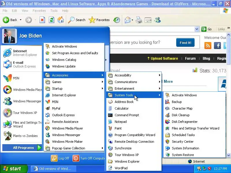The width and height of the screenshot is (231, 173).
Task: Open History via clock icon in toolbar
Action: (x=117, y=20)
